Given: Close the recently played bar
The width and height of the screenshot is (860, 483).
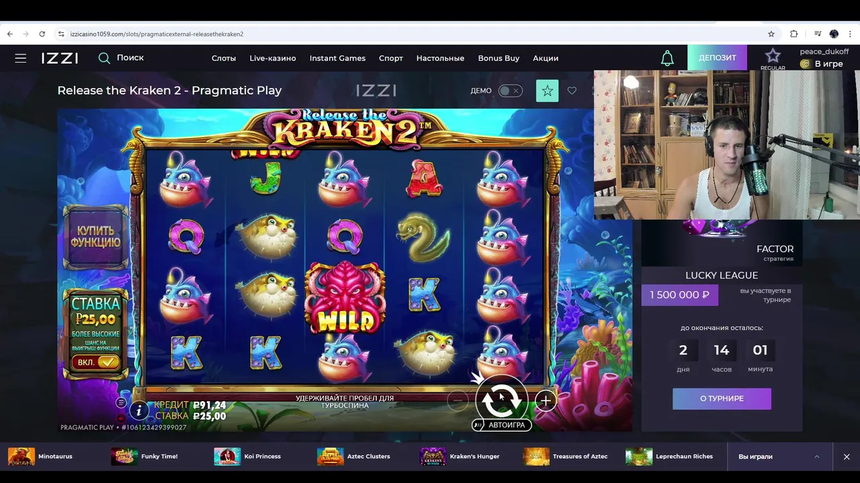Looking at the screenshot, I should [847, 457].
